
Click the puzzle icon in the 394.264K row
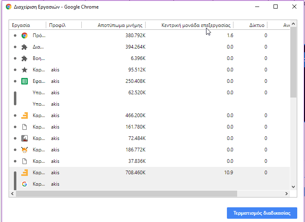(x=24, y=47)
